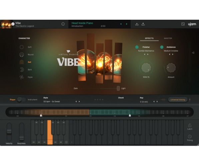The height and width of the screenshot is (166, 199).
Task: Click the Dark label
Action: [x=76, y=88]
